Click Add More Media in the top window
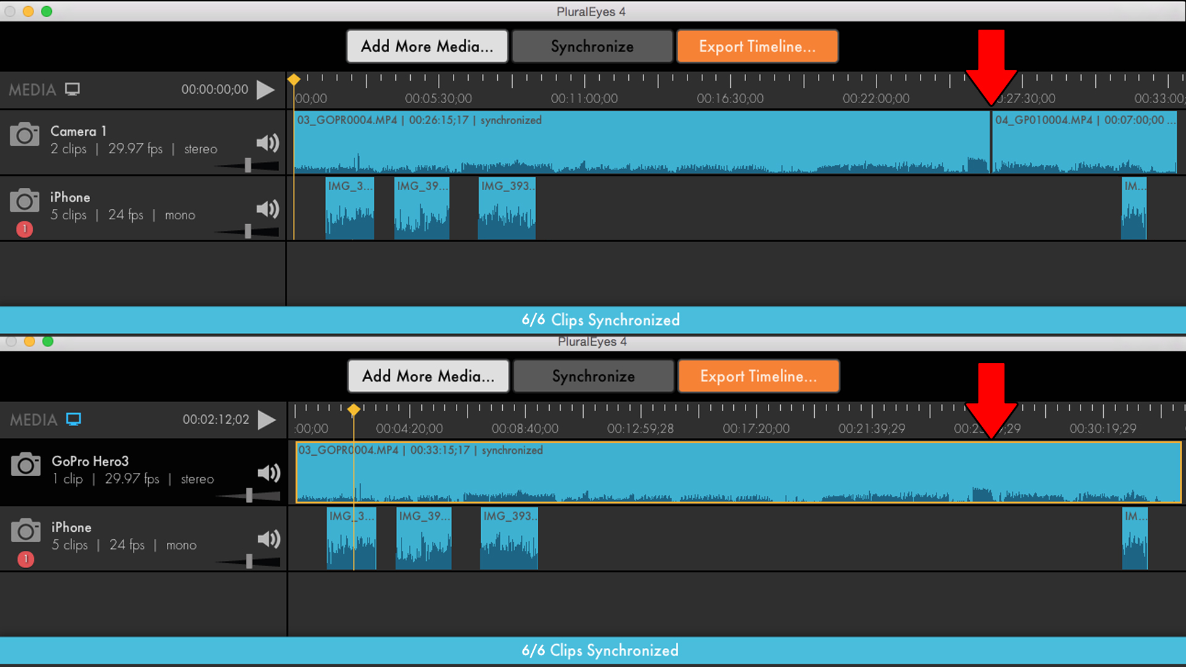Viewport: 1186px width, 667px height. coord(427,46)
